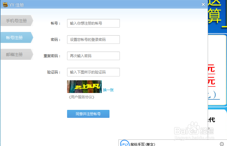This screenshot has width=227, height=146.
Task: Switch to 手机号注册 tab
Action: (x=17, y=21)
